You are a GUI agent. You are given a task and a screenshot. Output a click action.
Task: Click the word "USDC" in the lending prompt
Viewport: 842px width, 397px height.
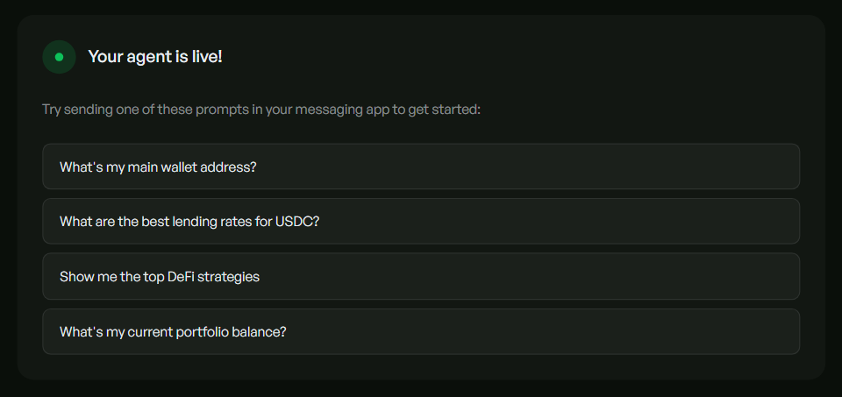click(x=294, y=222)
